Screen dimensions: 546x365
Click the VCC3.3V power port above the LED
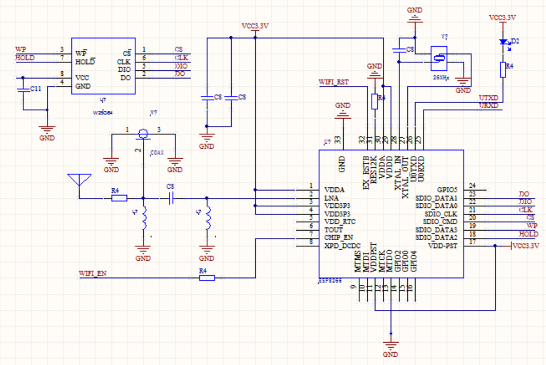[x=502, y=18]
